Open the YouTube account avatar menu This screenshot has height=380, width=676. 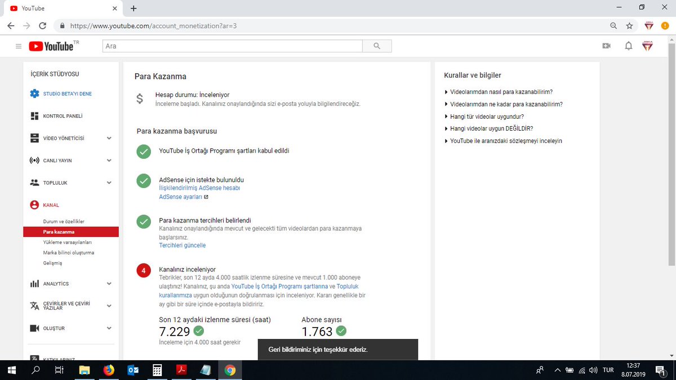(648, 46)
